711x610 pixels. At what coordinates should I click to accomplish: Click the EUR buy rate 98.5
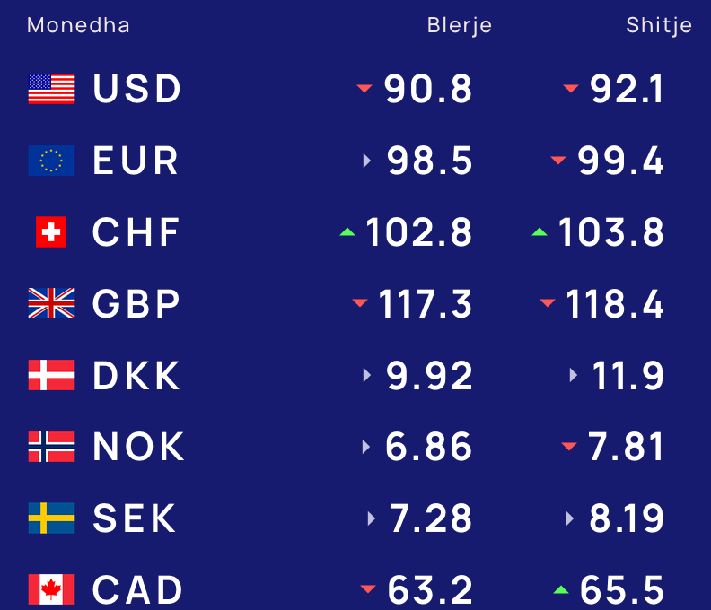click(x=430, y=161)
